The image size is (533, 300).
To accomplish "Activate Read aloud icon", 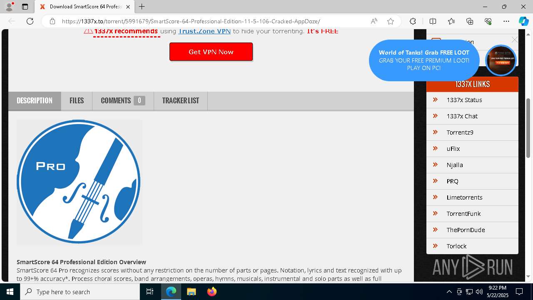I will 374,21.
